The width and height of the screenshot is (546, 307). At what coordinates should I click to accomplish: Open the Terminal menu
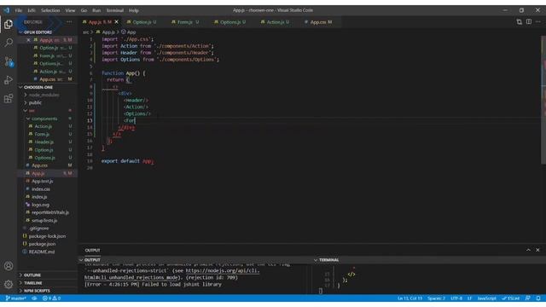(115, 10)
